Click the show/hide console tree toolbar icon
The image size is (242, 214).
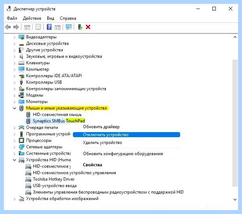27,27
